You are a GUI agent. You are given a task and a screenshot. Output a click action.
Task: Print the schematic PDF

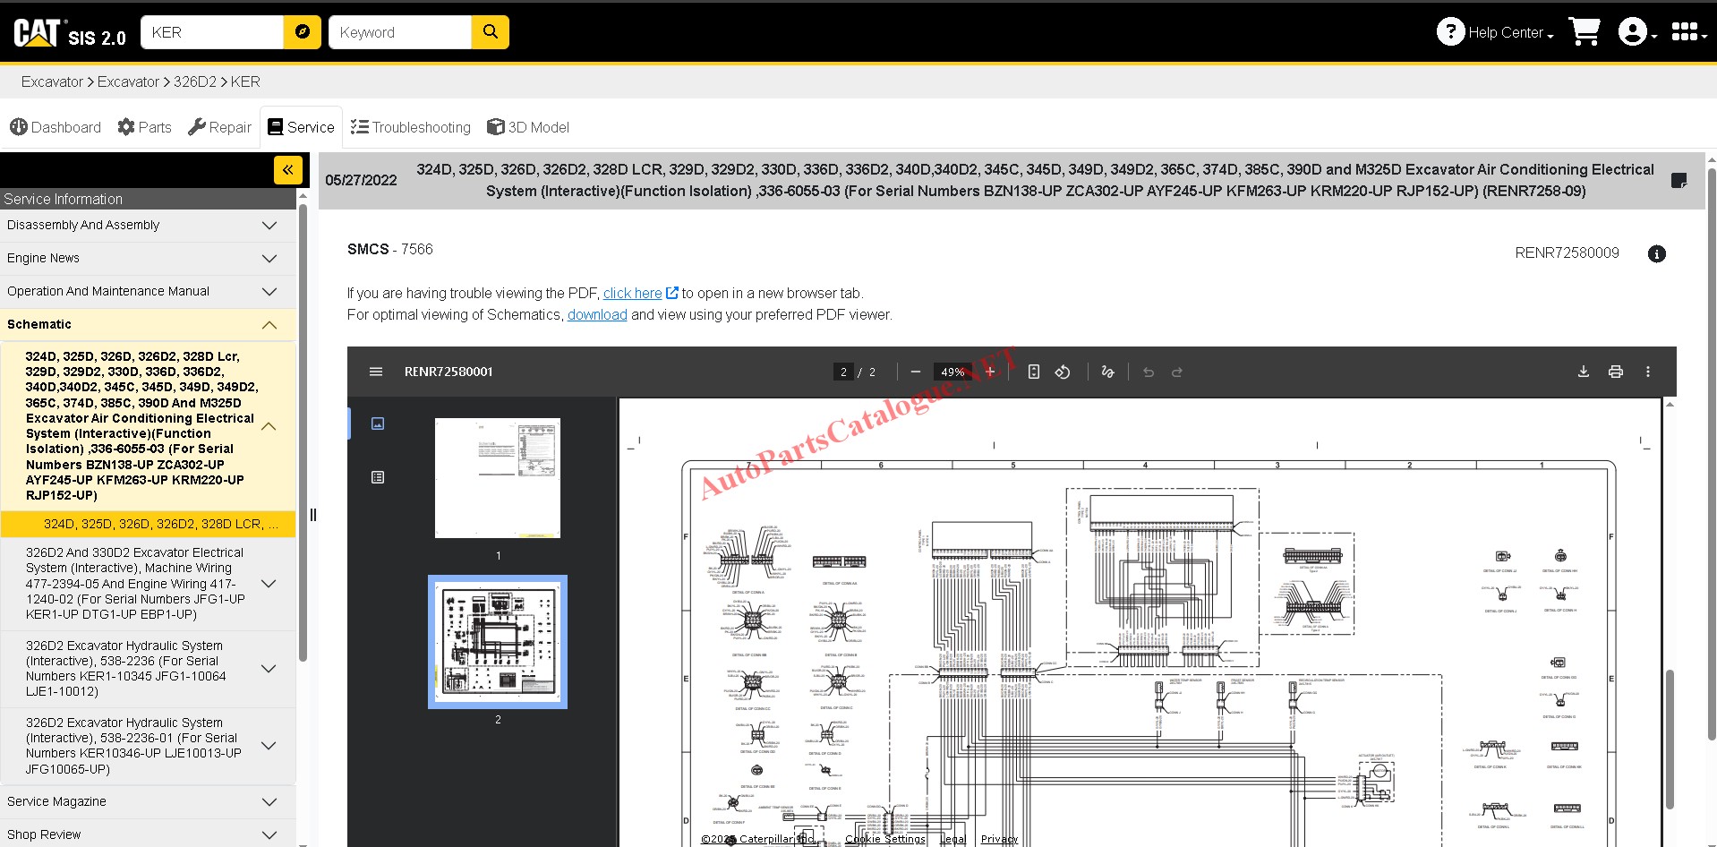click(1616, 372)
